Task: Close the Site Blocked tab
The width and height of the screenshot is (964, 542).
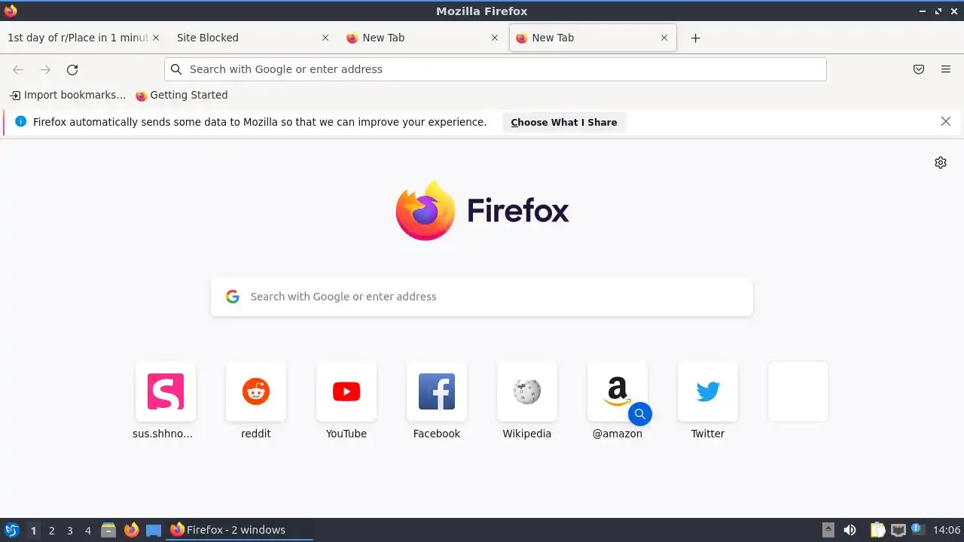Action: (325, 38)
